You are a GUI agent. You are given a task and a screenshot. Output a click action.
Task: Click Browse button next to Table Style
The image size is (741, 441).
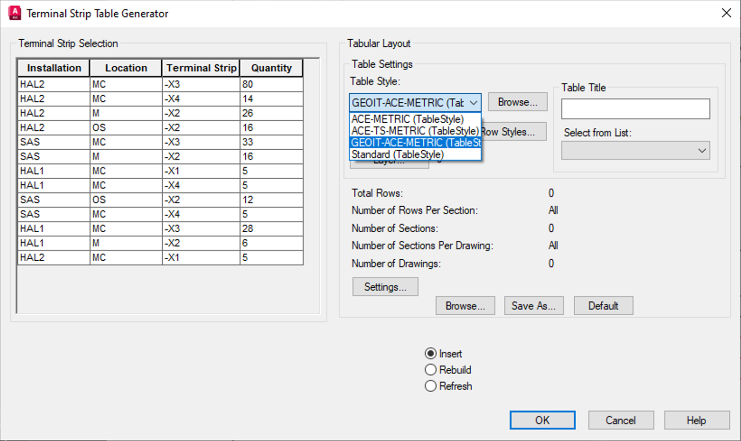point(518,102)
